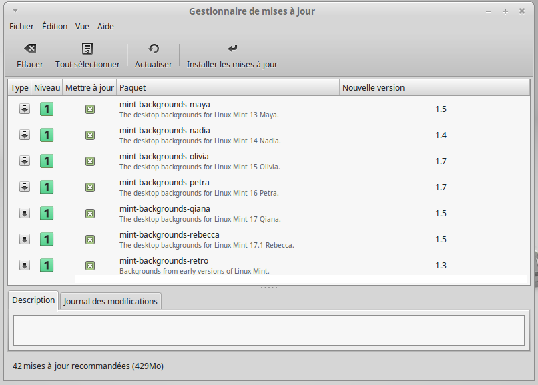Click inside the empty description text area
Image resolution: width=538 pixels, height=385 pixels.
coord(269,330)
